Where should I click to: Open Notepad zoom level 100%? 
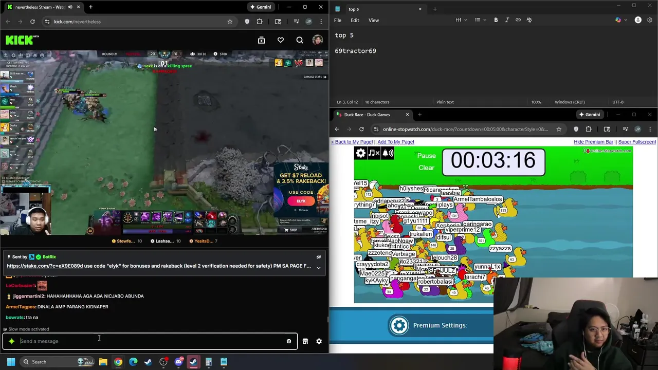point(536,102)
